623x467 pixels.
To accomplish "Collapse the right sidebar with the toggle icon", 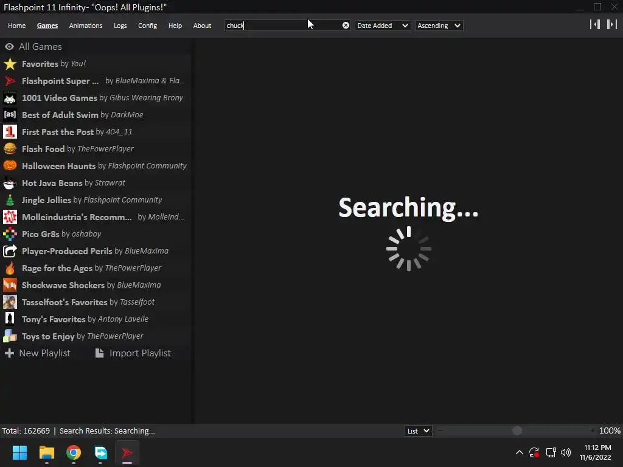I will click(x=612, y=24).
